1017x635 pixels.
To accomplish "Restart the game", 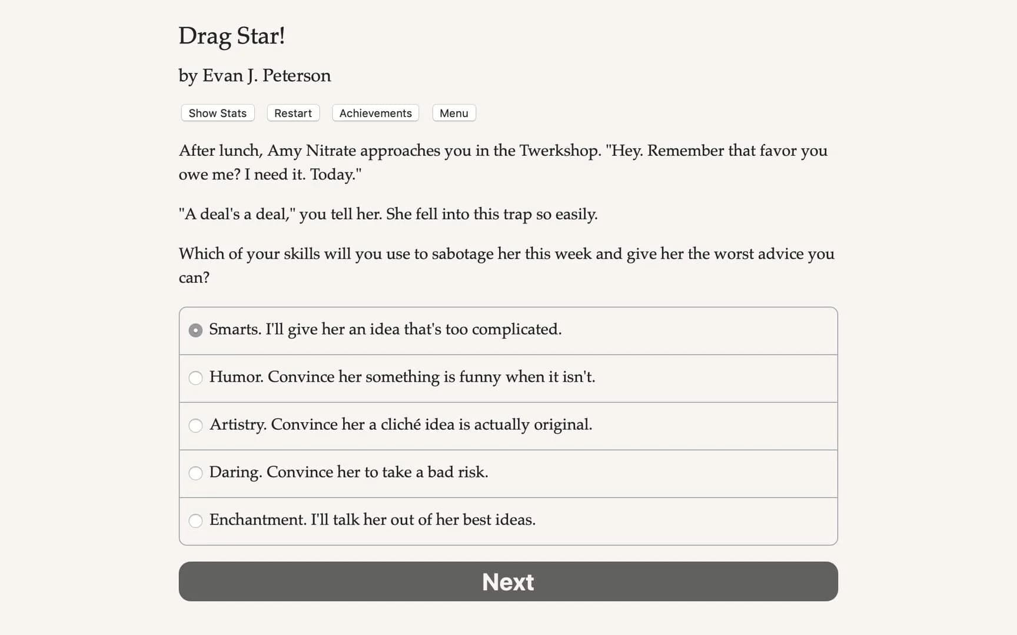I will point(293,113).
